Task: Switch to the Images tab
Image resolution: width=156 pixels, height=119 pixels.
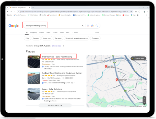Action: tap(42, 32)
